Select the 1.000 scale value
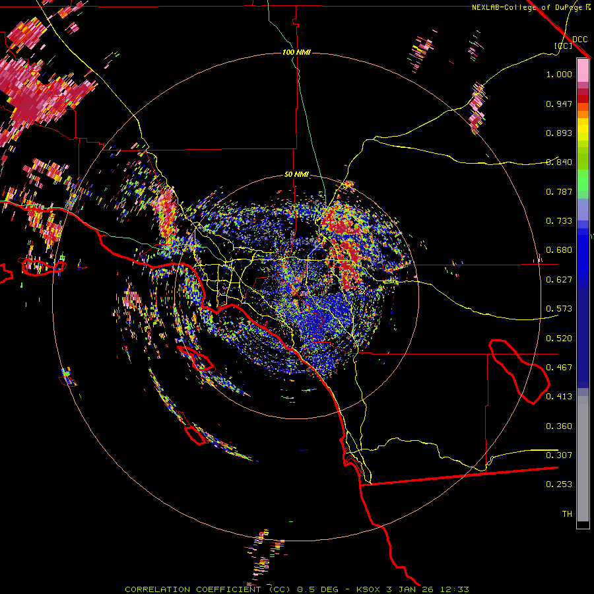This screenshot has width=594, height=594. 559,74
